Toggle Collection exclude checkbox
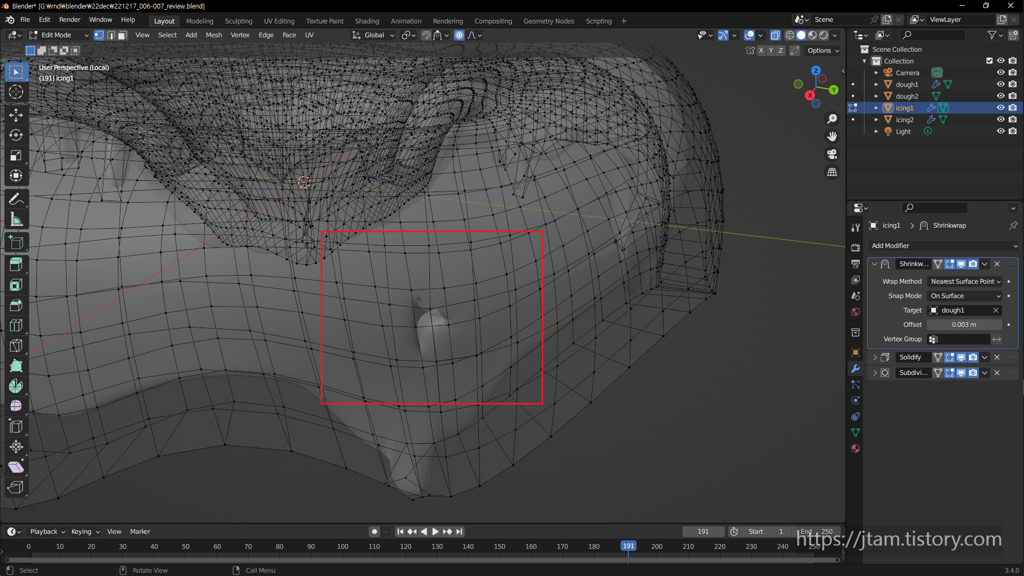This screenshot has height=576, width=1024. tap(989, 61)
